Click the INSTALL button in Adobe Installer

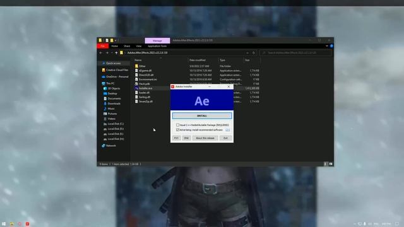202,116
